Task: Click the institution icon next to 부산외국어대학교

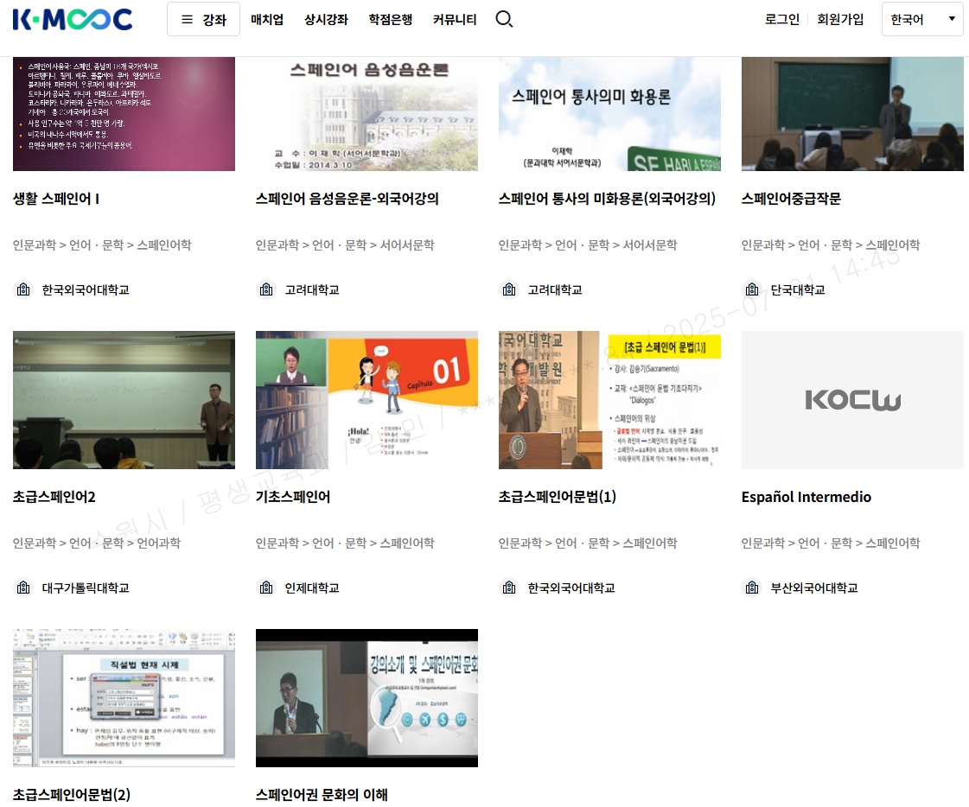Action: point(752,588)
